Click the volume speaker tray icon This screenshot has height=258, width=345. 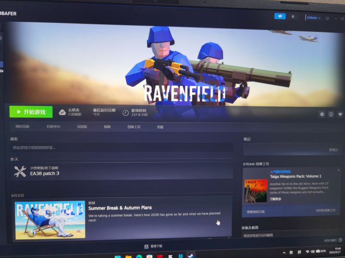(x=312, y=251)
